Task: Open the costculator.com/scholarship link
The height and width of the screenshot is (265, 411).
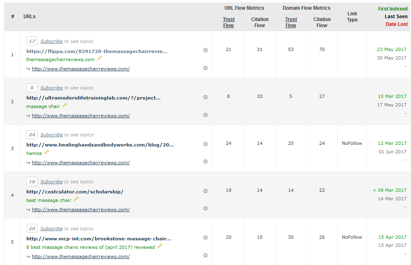Action: coord(75,192)
